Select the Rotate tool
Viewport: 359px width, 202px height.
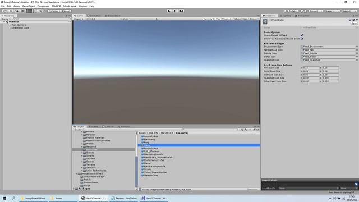(17, 11)
